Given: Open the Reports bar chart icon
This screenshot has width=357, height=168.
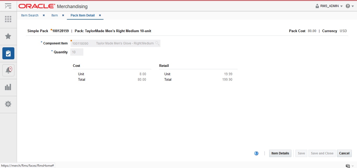Looking at the screenshot, I should pyautogui.click(x=8, y=87).
